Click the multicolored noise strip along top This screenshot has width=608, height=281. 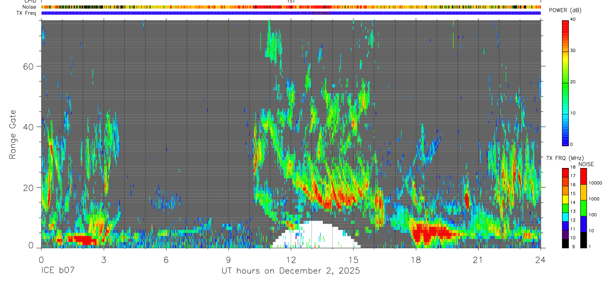pos(291,7)
